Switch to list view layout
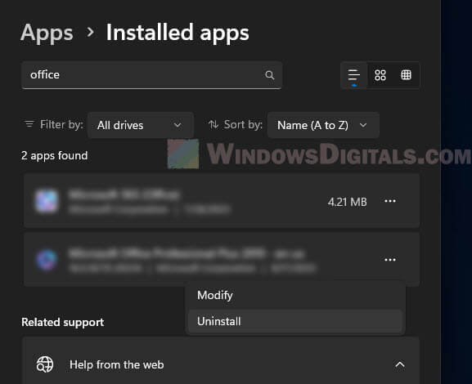Viewport: 472px width, 384px height. (353, 75)
